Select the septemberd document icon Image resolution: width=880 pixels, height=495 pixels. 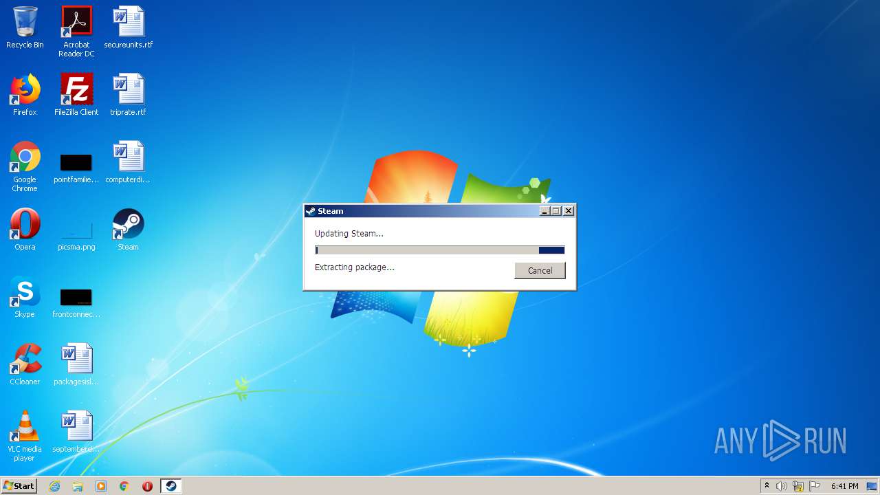[x=76, y=432]
